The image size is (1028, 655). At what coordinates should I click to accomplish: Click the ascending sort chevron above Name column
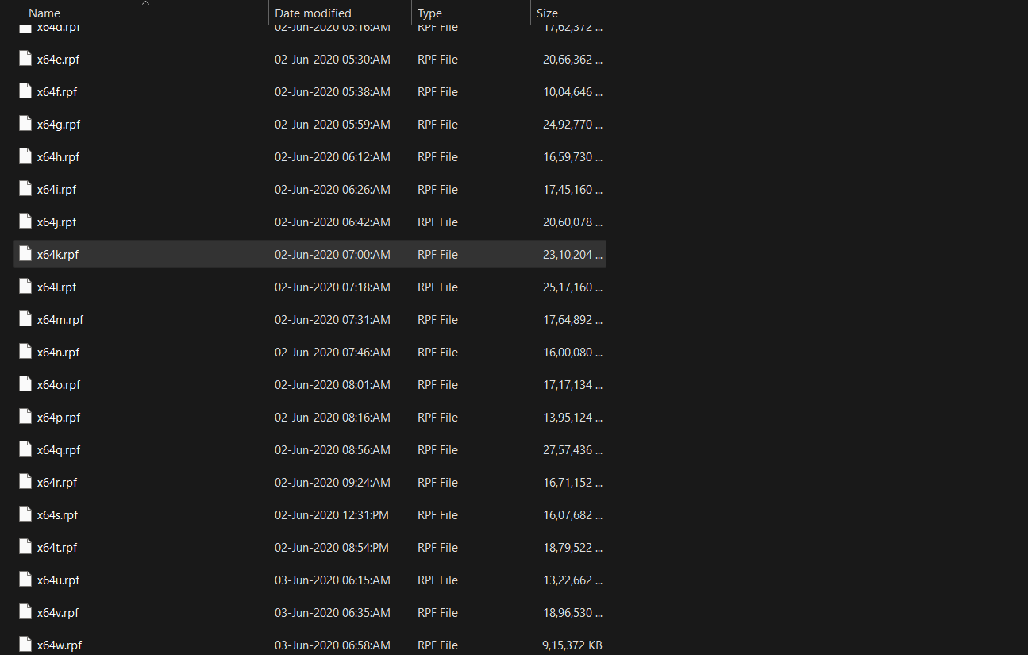145,4
